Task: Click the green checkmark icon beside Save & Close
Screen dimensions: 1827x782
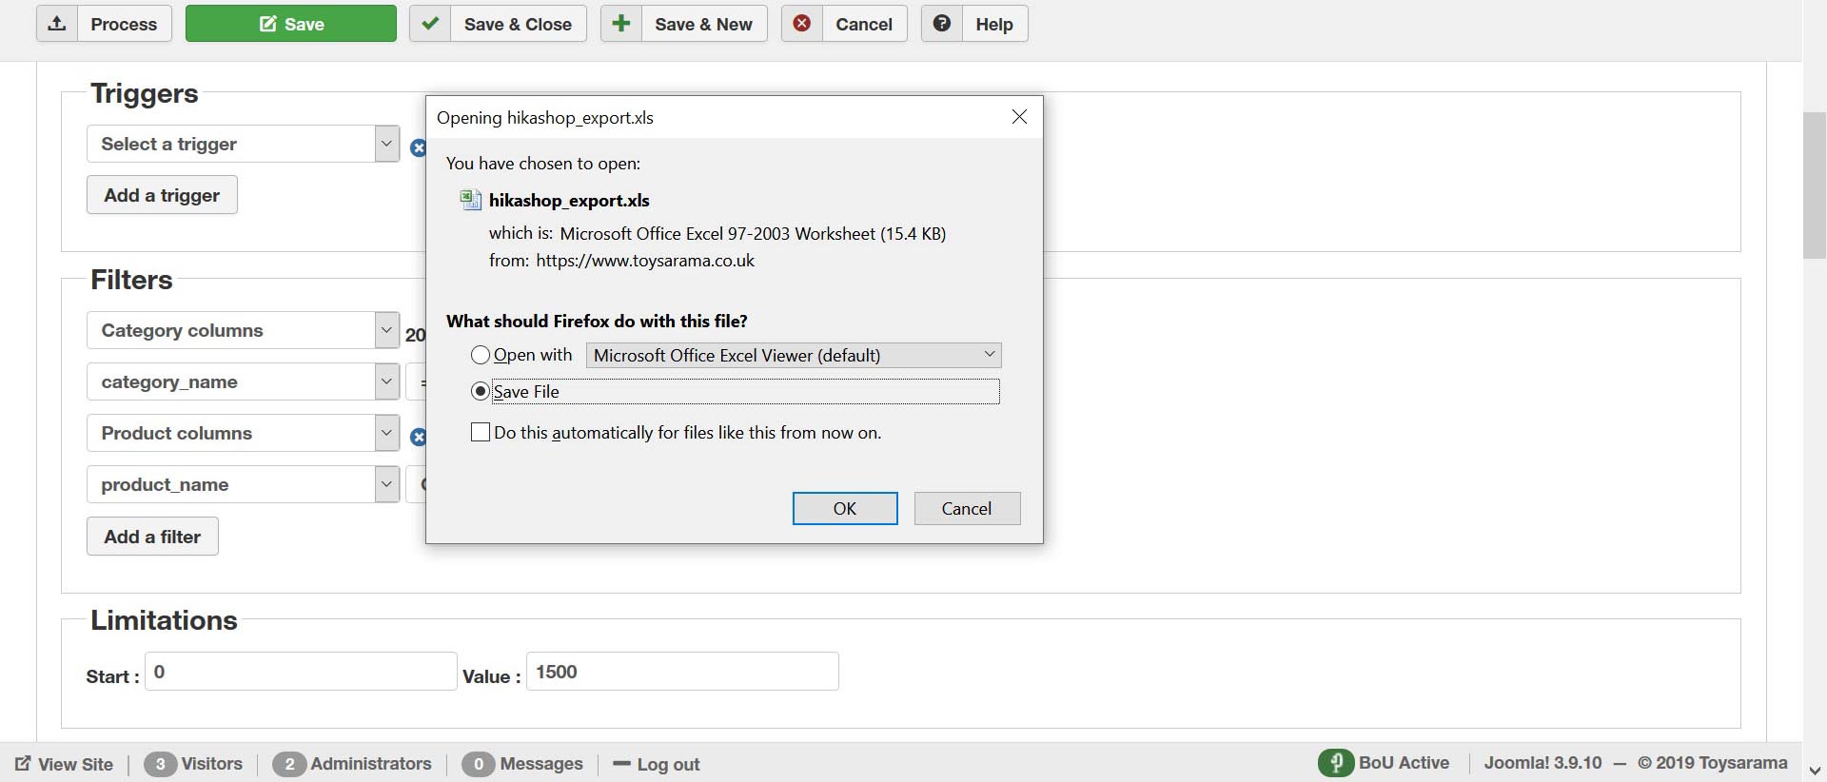Action: coord(430,24)
